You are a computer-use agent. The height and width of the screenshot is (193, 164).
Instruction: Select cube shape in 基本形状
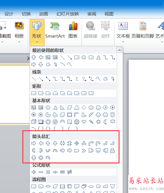tap(33, 122)
